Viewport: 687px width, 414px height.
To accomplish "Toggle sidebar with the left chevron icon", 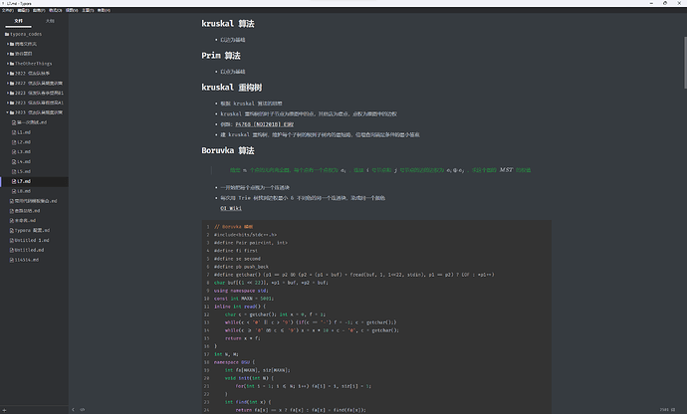I will [x=73, y=410].
